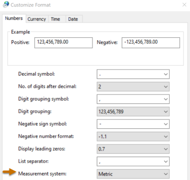This screenshot has width=190, height=180.
Task: Expand the Display leading zeros dropdown
Action: (133, 149)
